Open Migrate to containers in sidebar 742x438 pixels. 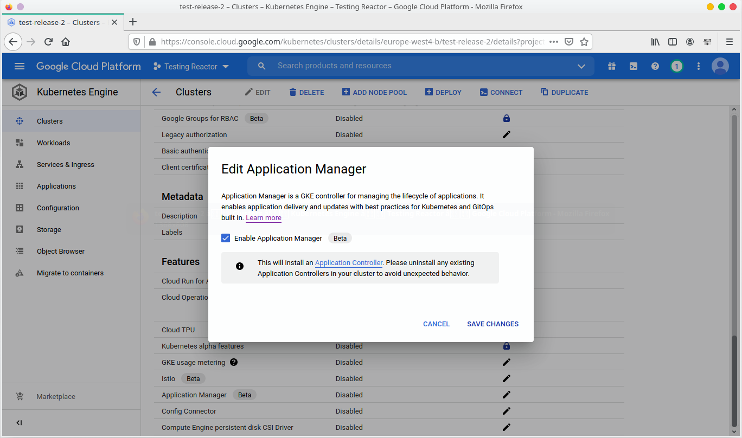click(71, 273)
